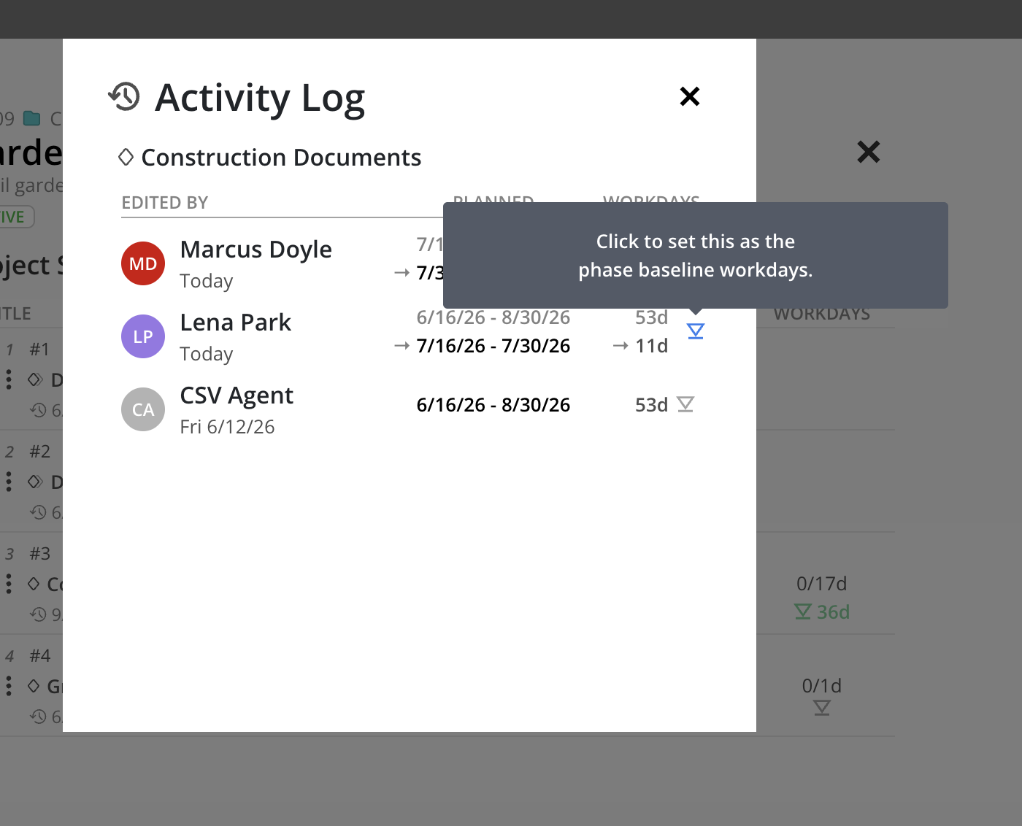The image size is (1022, 826).
Task: Click the diamond icon beside Construction Documents
Action: (x=126, y=157)
